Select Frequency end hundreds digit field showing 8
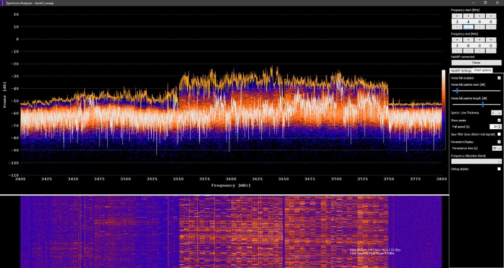Viewport: 504px width, 268px height. click(x=468, y=45)
